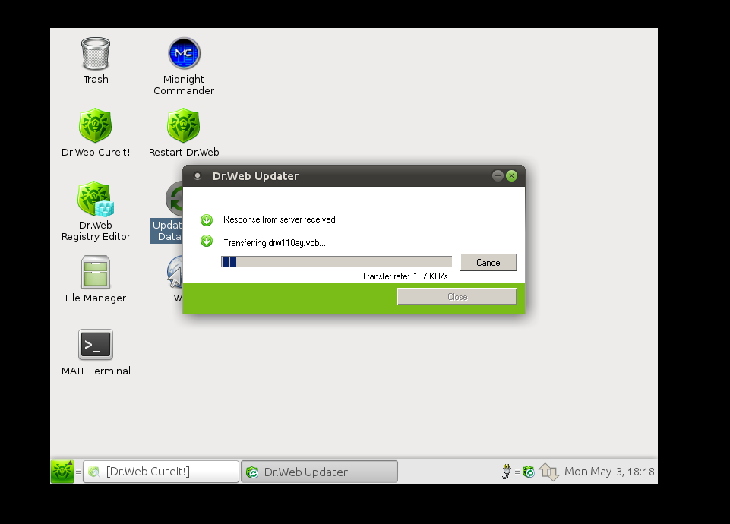Click the Dr.Web spider start menu icon
Image resolution: width=730 pixels, height=524 pixels.
62,472
